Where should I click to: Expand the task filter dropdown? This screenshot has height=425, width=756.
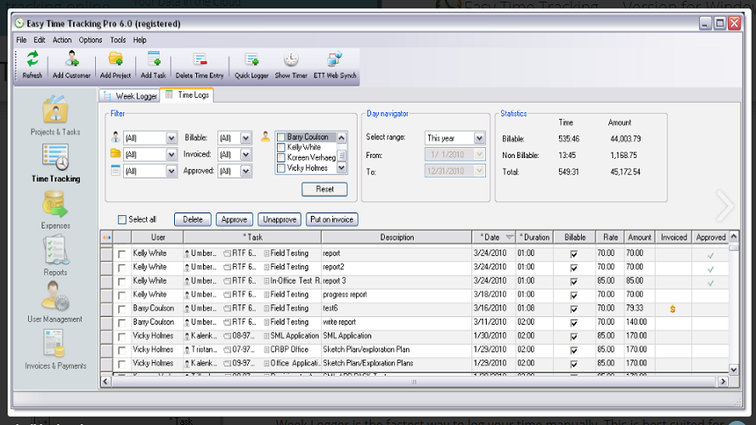[x=171, y=171]
